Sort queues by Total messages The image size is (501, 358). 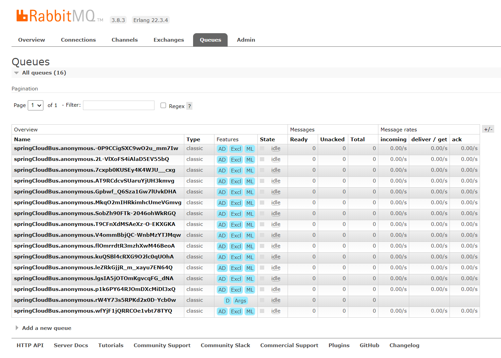[357, 140]
